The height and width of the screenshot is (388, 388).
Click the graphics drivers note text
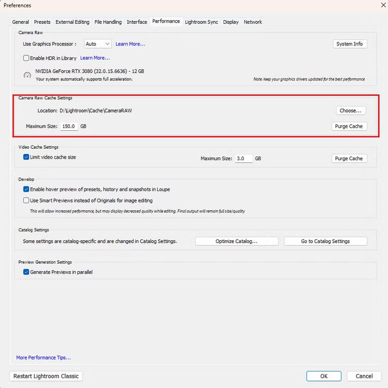[309, 79]
